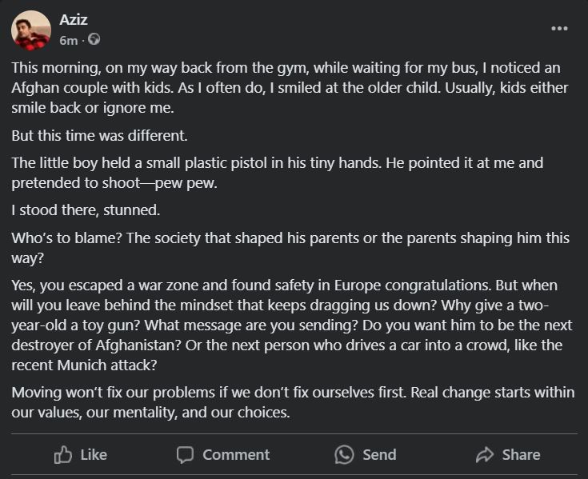
Task: Click the paragraph starting "Who's to blame?"
Action: point(290,248)
